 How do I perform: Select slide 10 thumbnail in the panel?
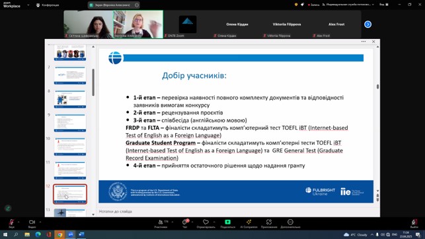70,146
